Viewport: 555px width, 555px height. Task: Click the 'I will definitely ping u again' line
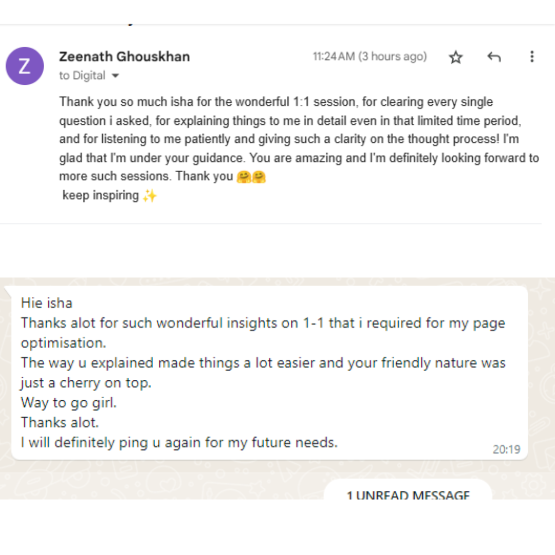179,442
